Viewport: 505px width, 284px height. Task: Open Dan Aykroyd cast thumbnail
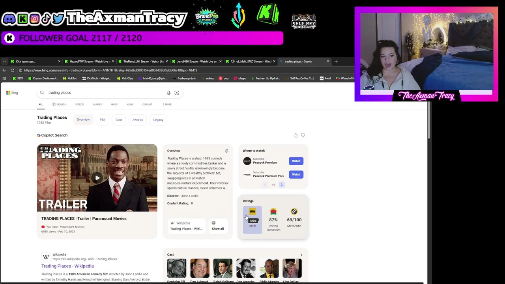click(x=200, y=269)
